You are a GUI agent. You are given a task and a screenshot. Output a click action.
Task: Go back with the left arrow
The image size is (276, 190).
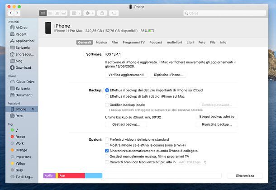pos(11,13)
